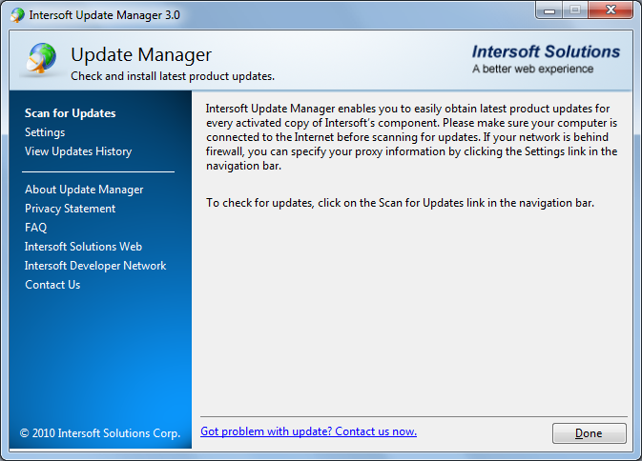Open the Intersoft Developer Network link
The width and height of the screenshot is (642, 461).
95,266
